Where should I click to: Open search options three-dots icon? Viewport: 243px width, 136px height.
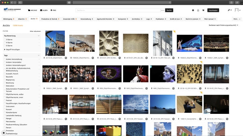click(x=163, y=10)
